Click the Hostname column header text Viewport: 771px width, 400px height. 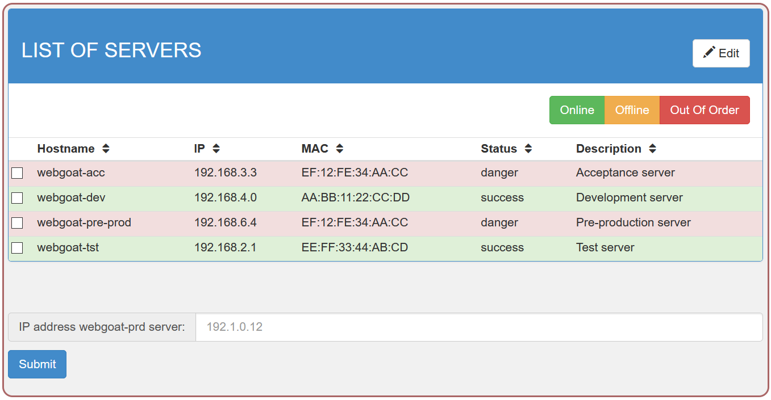pos(66,149)
